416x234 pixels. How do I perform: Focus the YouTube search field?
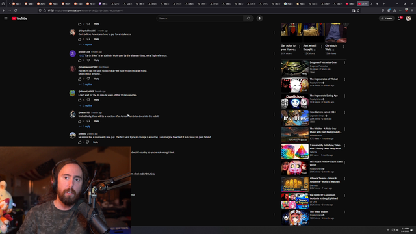point(200,18)
